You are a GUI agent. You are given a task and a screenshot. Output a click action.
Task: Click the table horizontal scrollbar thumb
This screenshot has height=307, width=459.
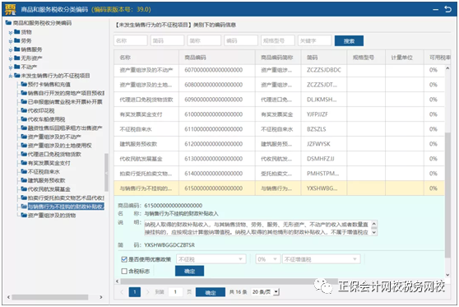coord(229,281)
